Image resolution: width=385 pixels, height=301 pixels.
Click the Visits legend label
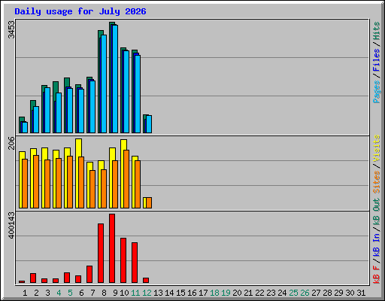click(376, 148)
